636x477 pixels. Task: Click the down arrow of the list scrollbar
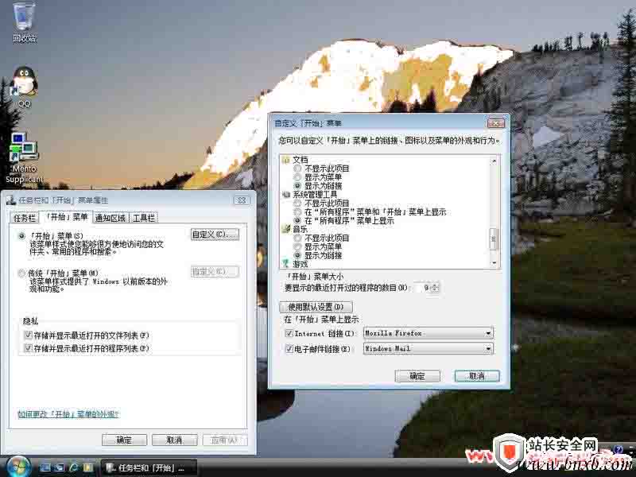(494, 262)
